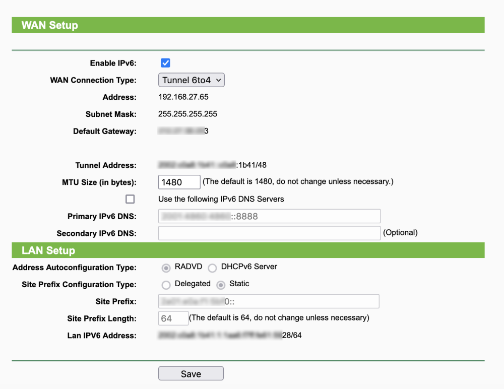Open the WAN Connection Type dropdown
The height and width of the screenshot is (389, 504).
(191, 80)
